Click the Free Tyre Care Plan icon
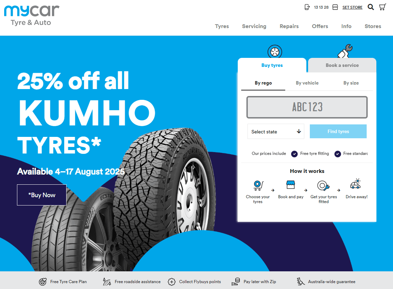 43,282
